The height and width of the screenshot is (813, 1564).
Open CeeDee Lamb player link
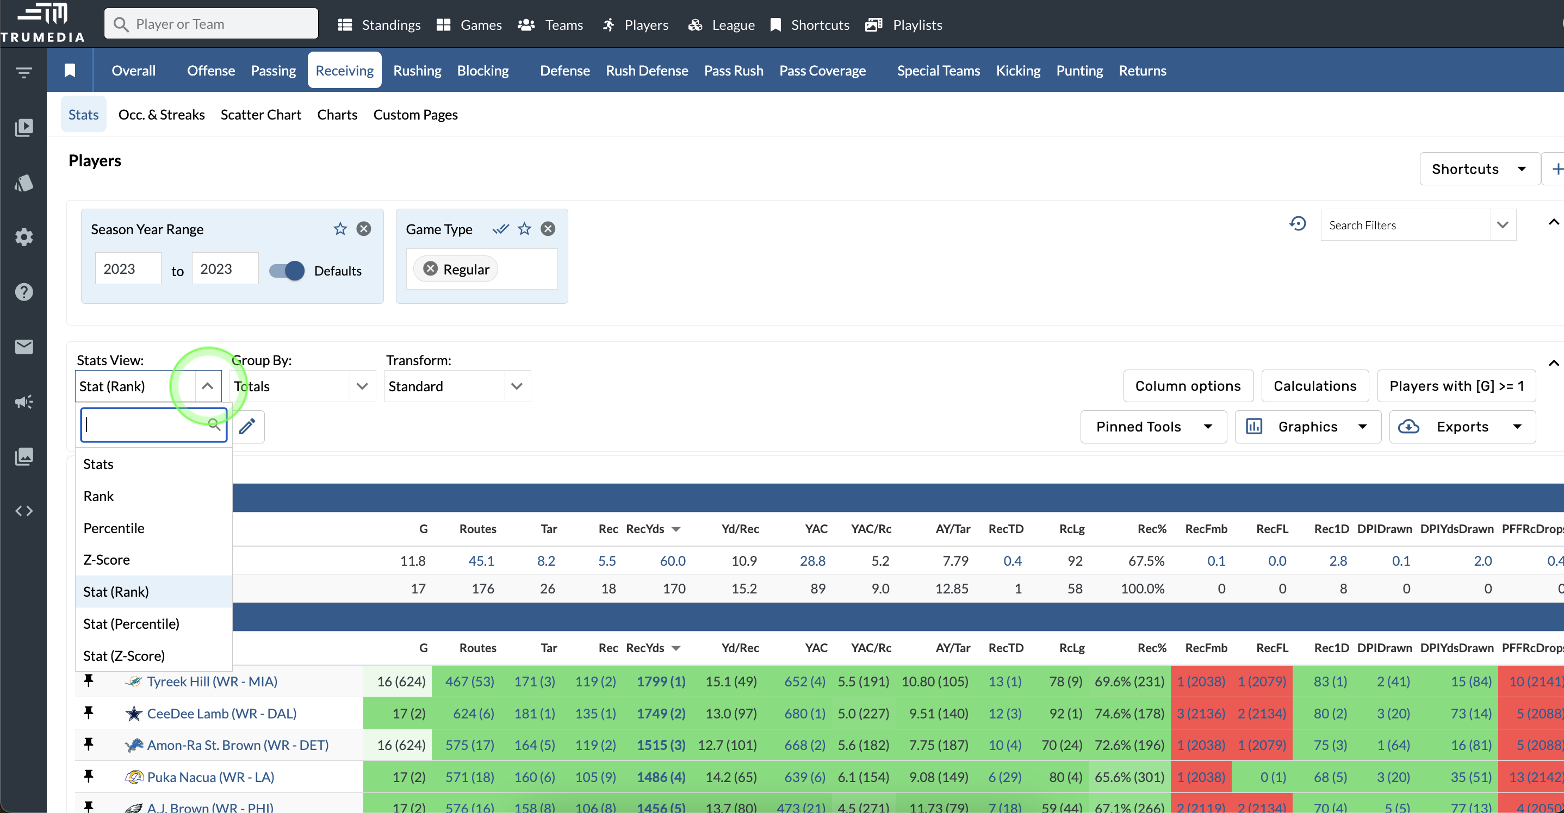coord(222,714)
